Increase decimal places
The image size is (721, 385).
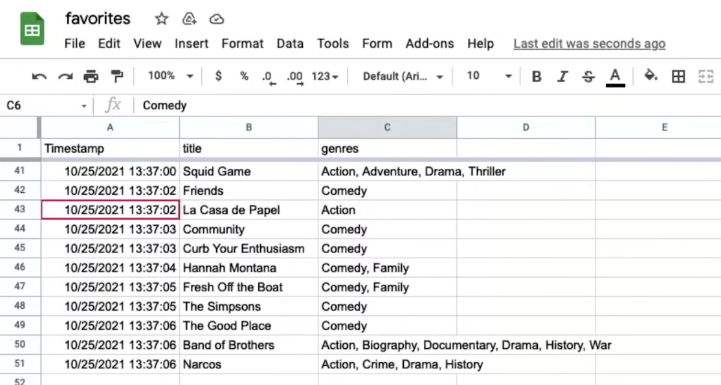294,77
